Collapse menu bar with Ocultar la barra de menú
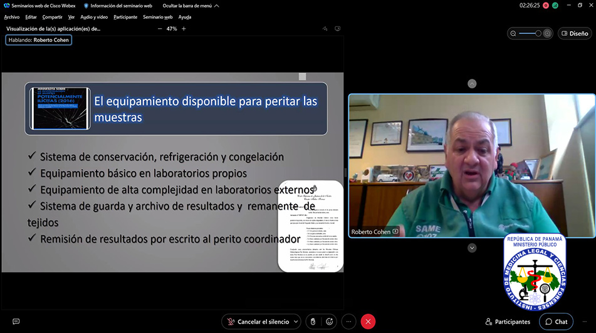 pyautogui.click(x=191, y=6)
